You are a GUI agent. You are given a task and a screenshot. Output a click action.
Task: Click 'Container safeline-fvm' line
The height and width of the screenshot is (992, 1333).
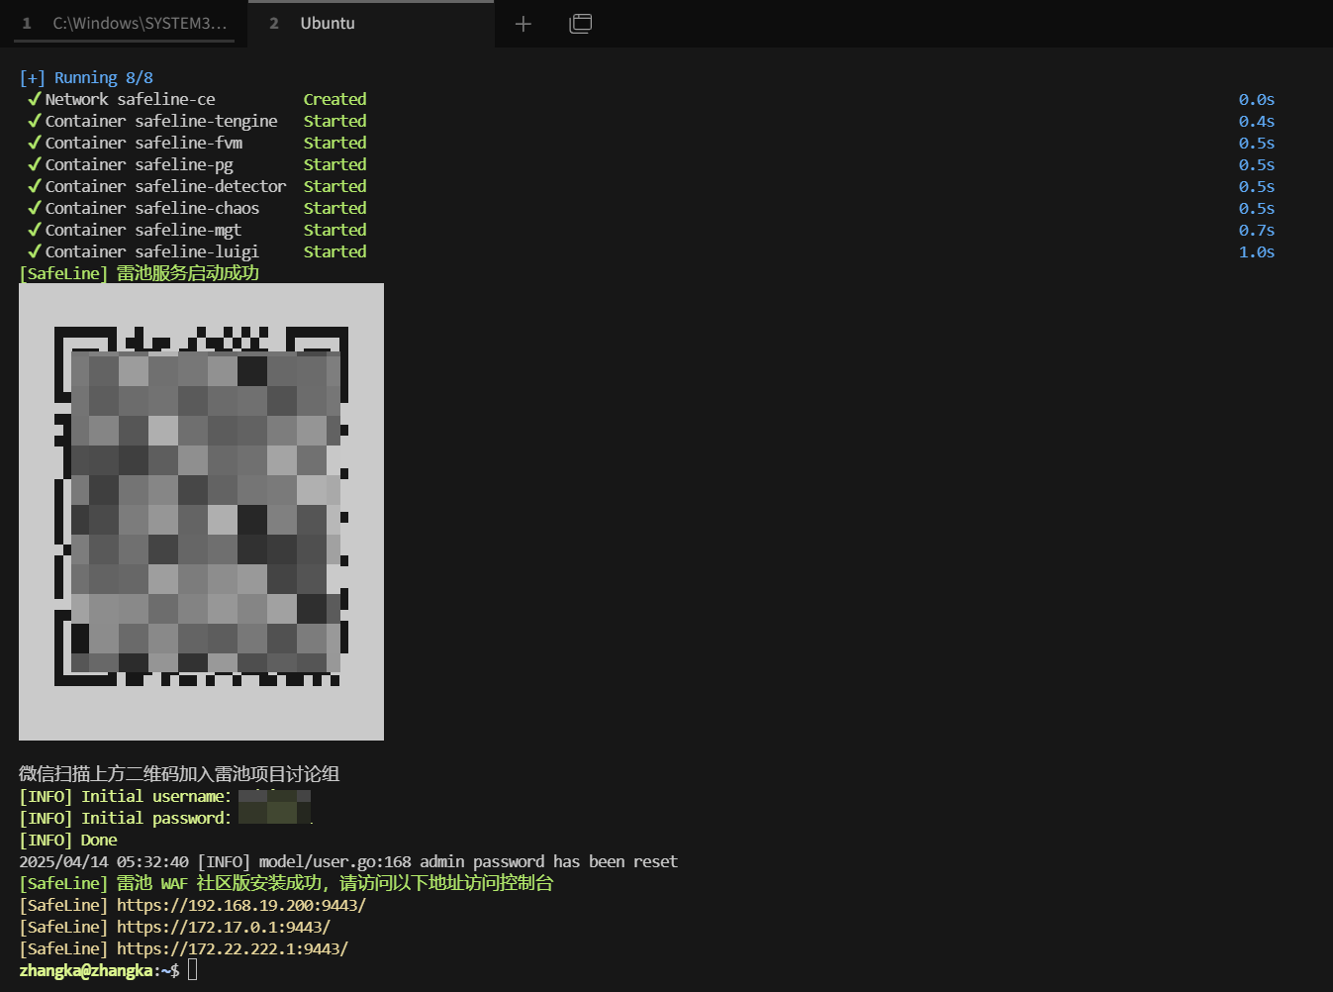pyautogui.click(x=143, y=143)
